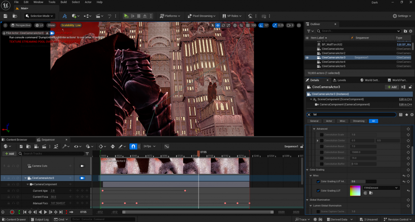Click Edit in C++ link for SceneComponent
The width and height of the screenshot is (415, 222).
click(405, 99)
